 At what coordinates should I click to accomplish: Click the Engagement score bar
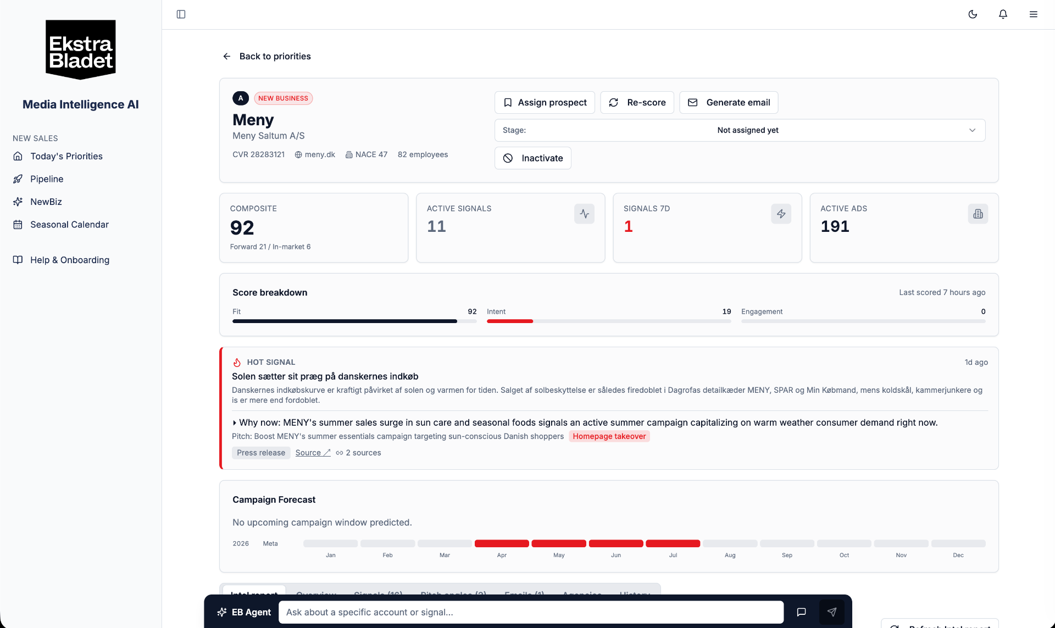[x=863, y=321]
